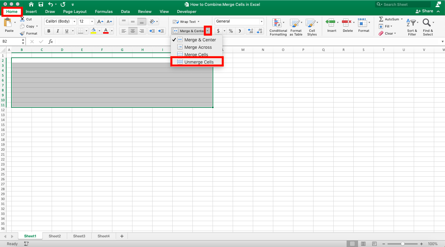Image resolution: width=445 pixels, height=247 pixels.
Task: Click the Redo arrow icon
Action: [x=63, y=4]
